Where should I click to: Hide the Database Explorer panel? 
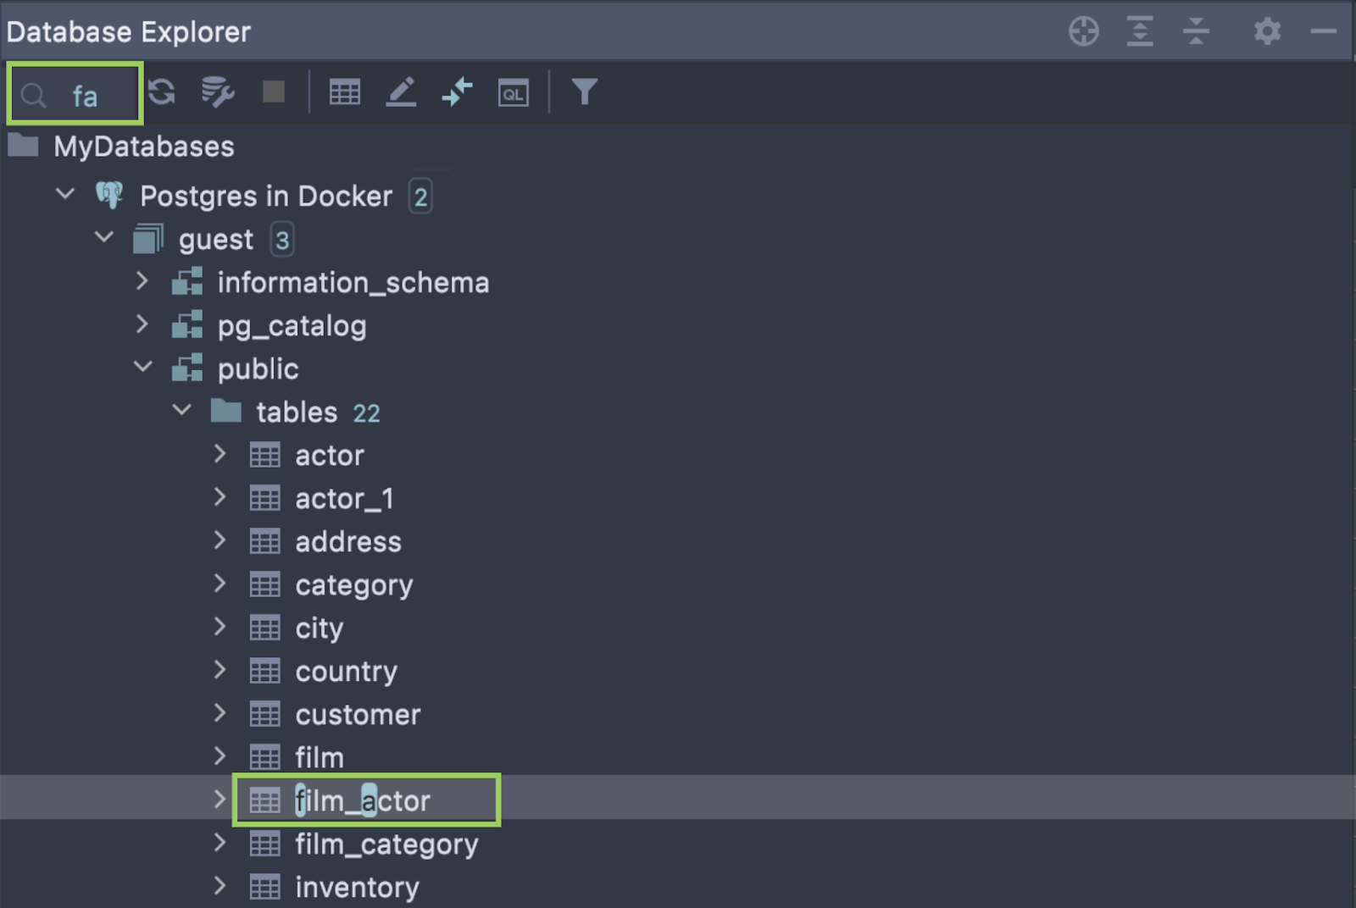(x=1323, y=31)
